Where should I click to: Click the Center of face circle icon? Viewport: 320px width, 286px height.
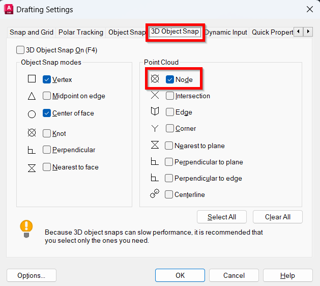pos(32,113)
